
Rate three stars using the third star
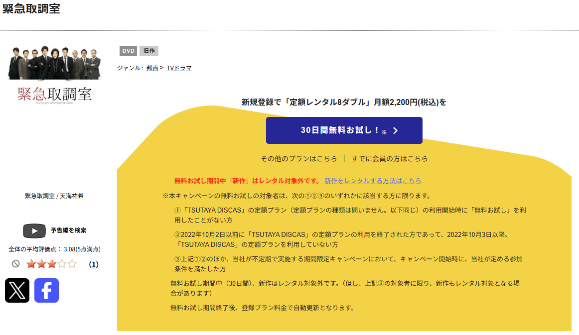[52, 264]
